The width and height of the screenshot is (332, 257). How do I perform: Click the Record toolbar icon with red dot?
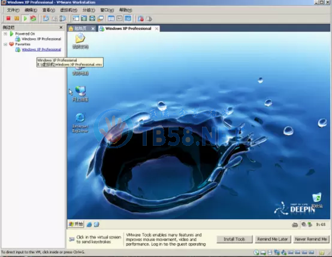[141, 19]
